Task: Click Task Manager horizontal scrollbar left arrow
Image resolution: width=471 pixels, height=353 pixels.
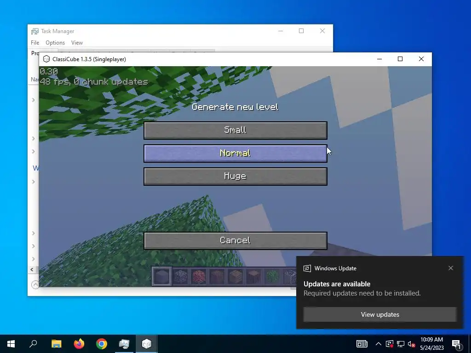Action: (x=32, y=269)
